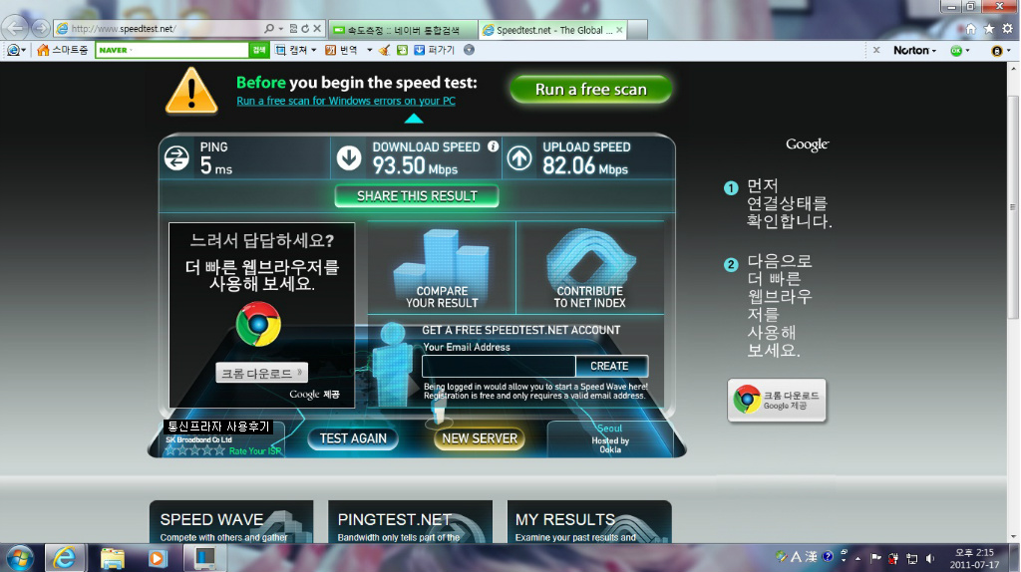Go back with the browser Back arrow
The width and height of the screenshot is (1021, 572).
tap(16, 28)
